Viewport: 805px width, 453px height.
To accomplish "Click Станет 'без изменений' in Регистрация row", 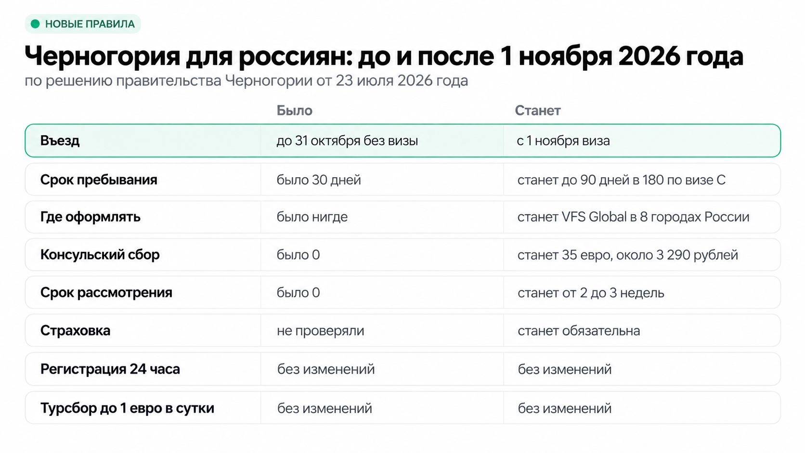I will click(x=565, y=369).
